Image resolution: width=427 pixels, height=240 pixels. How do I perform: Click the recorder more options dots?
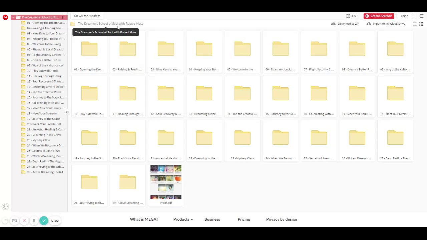coord(5,221)
